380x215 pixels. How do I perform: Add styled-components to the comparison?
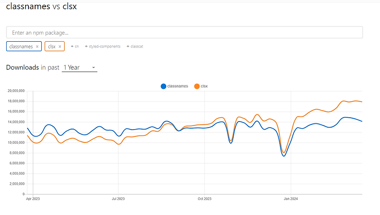point(103,47)
